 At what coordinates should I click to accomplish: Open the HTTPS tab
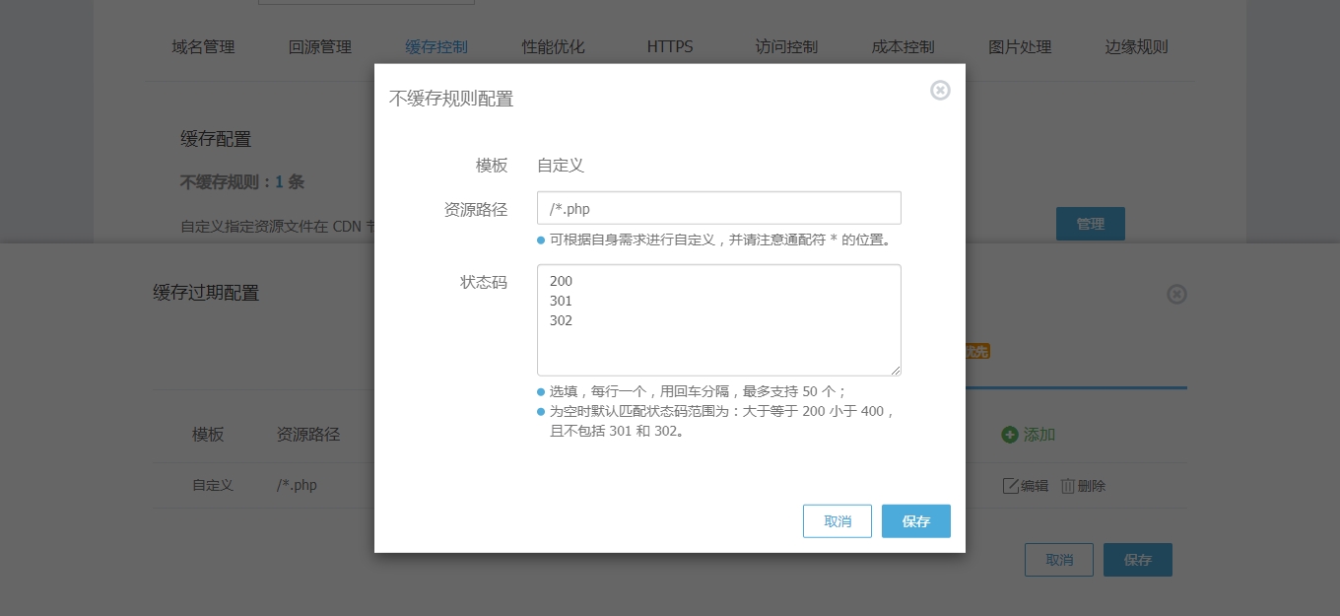point(670,47)
